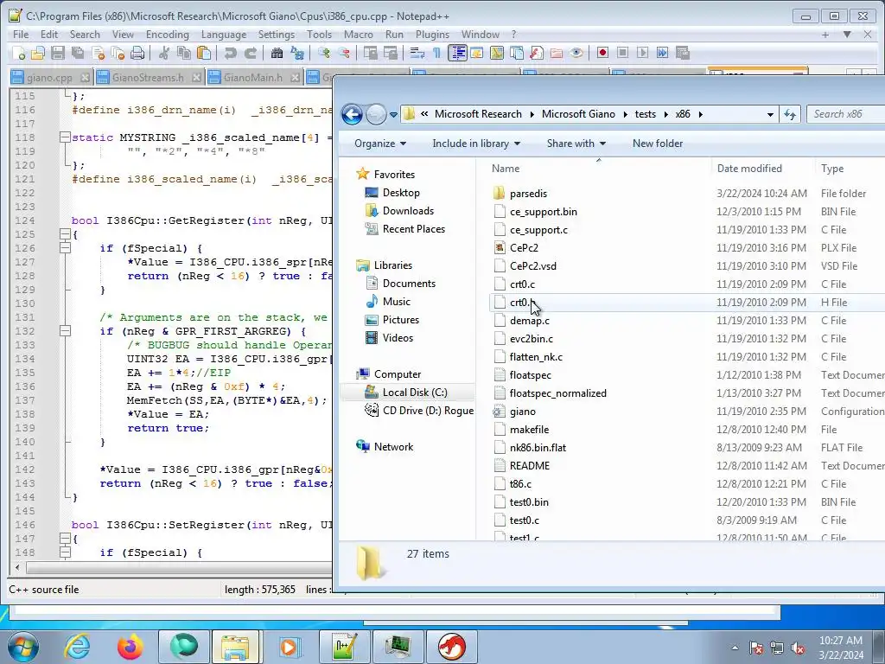
Task: Switch to the GianoStreams.h tab
Action: (x=148, y=78)
